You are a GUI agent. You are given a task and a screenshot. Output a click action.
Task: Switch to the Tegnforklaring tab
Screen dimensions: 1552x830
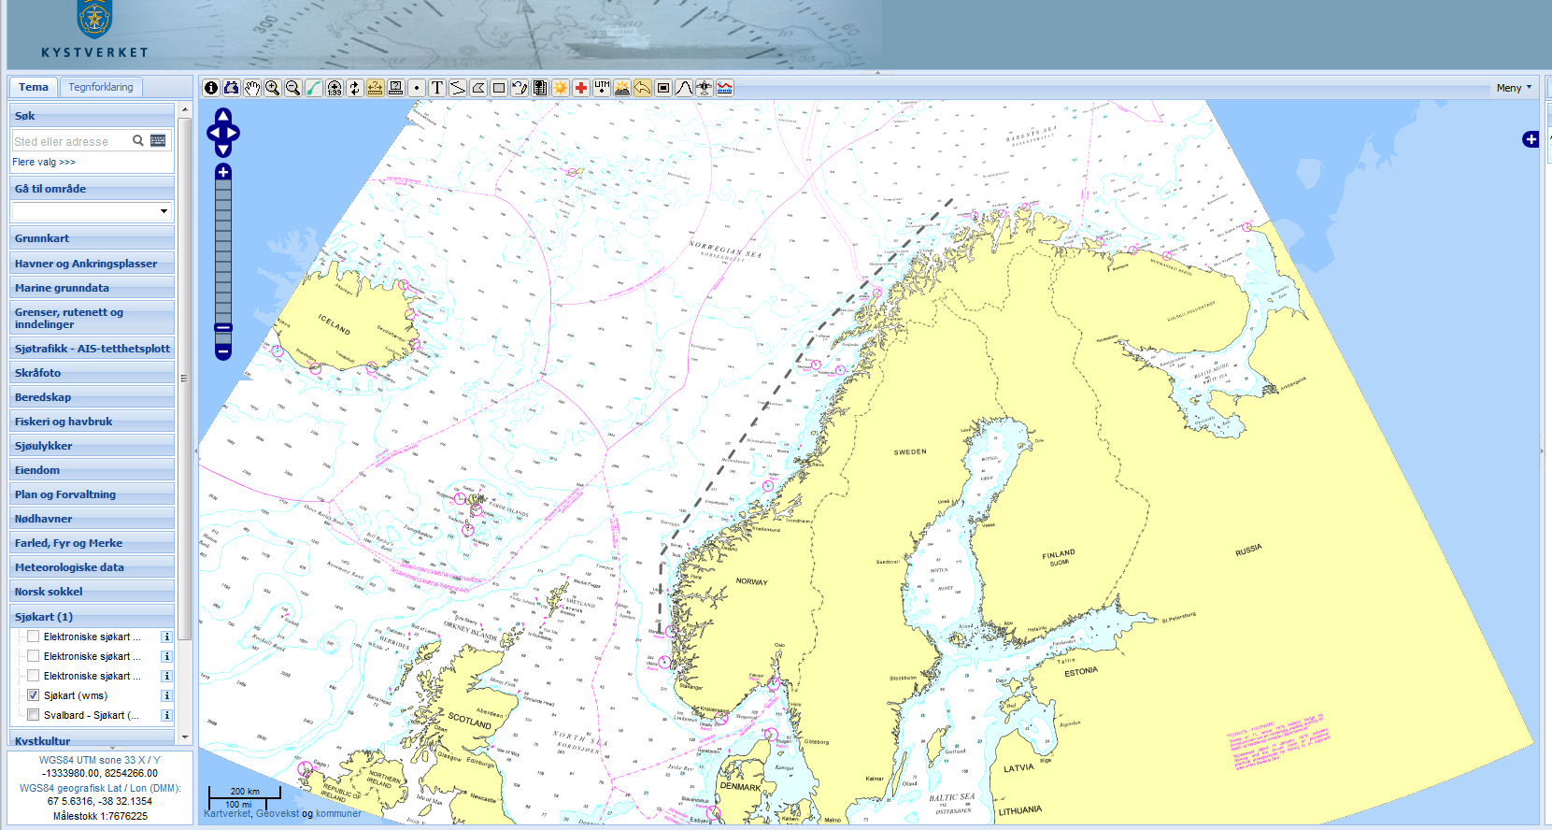(101, 87)
